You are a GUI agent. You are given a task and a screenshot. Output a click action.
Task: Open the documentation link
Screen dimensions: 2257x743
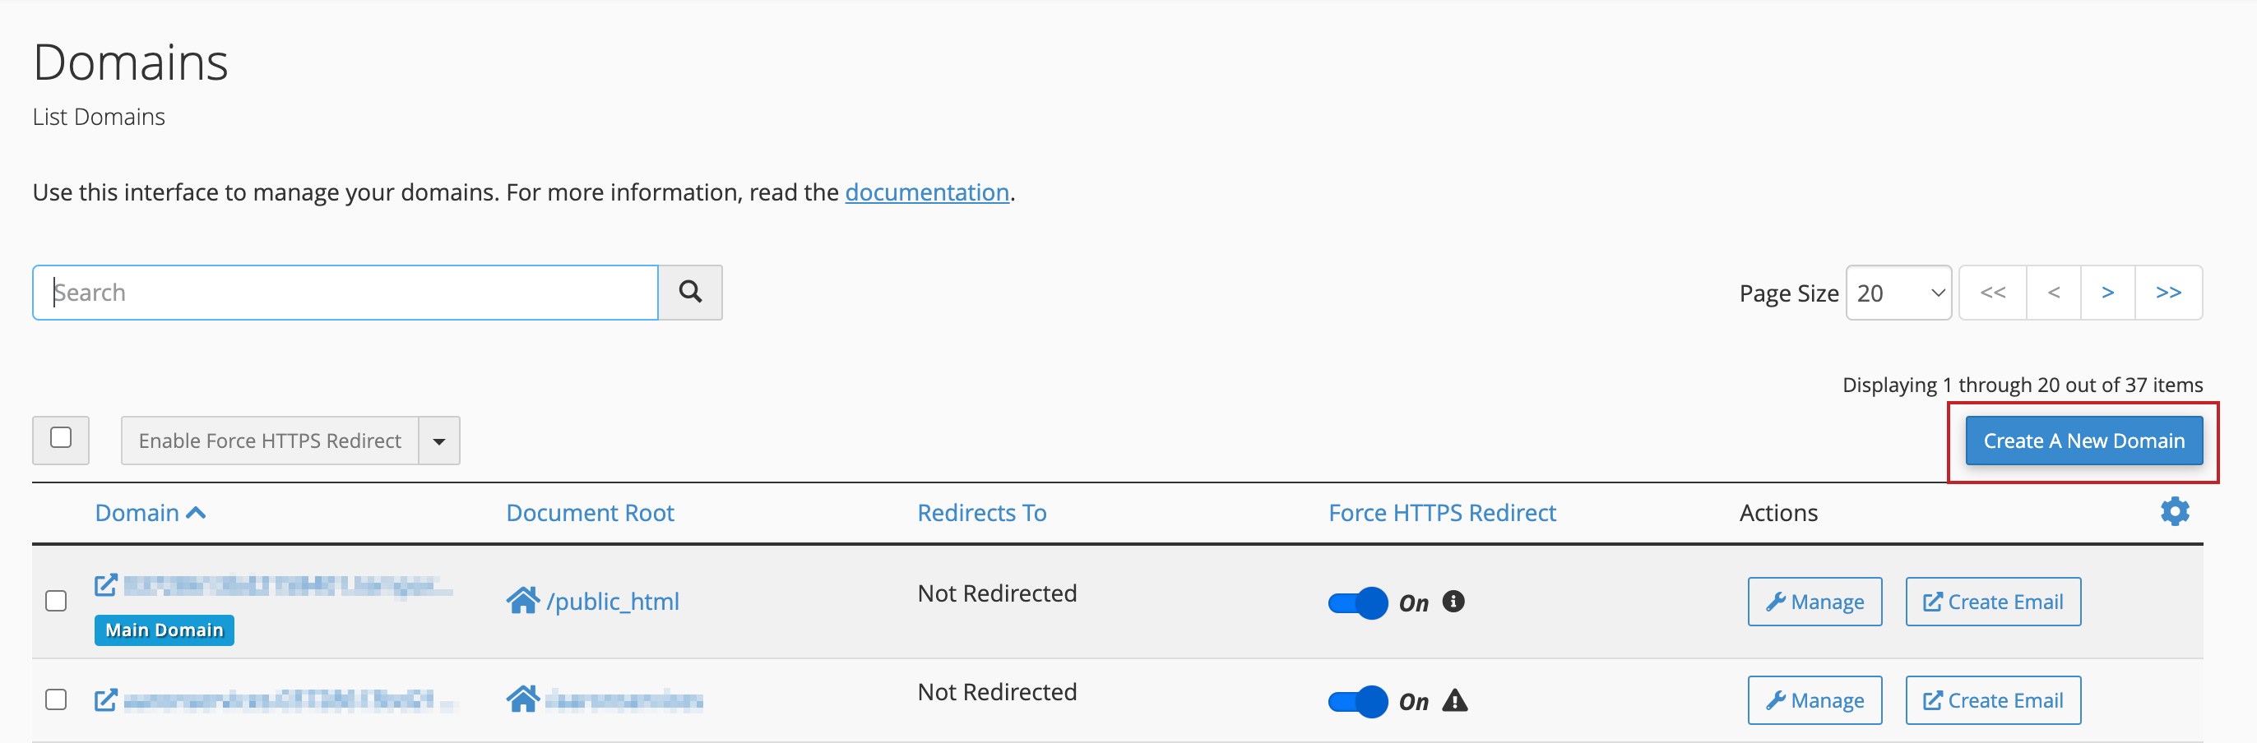point(926,192)
